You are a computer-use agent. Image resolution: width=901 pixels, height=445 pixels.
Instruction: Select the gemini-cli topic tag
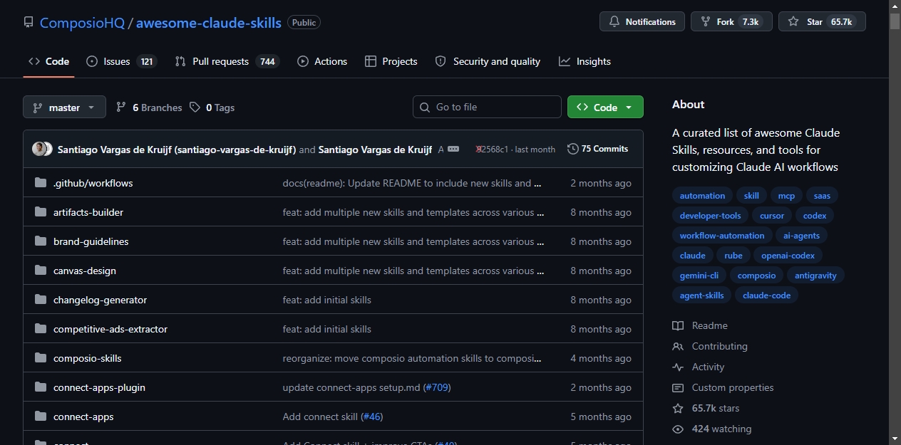point(699,276)
